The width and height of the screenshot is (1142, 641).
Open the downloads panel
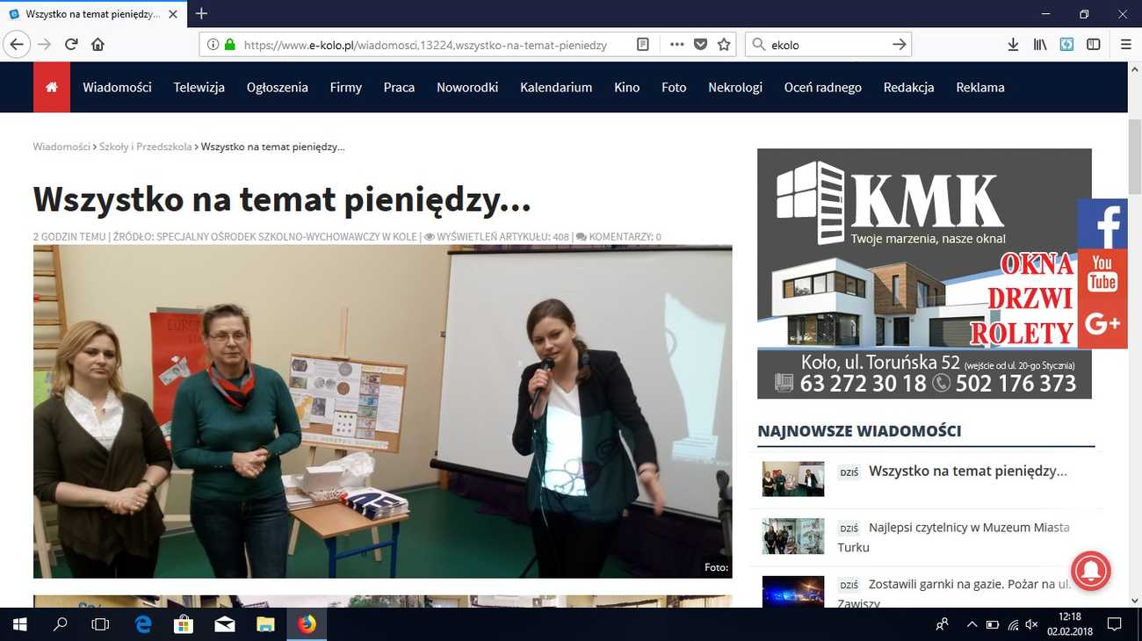[1013, 44]
